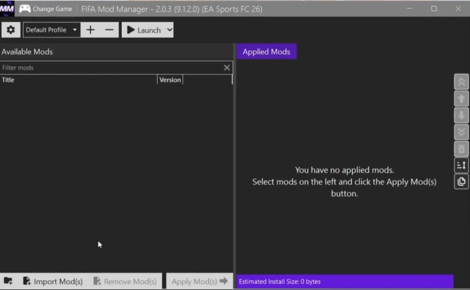Move mod up one position arrow

pos(461,98)
